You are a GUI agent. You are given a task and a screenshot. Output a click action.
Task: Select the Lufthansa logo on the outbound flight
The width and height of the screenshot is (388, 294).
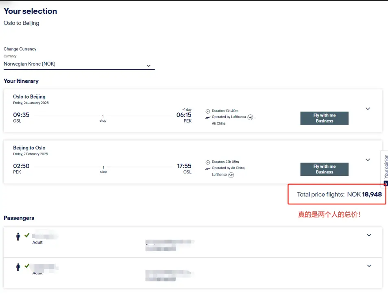tap(251, 117)
